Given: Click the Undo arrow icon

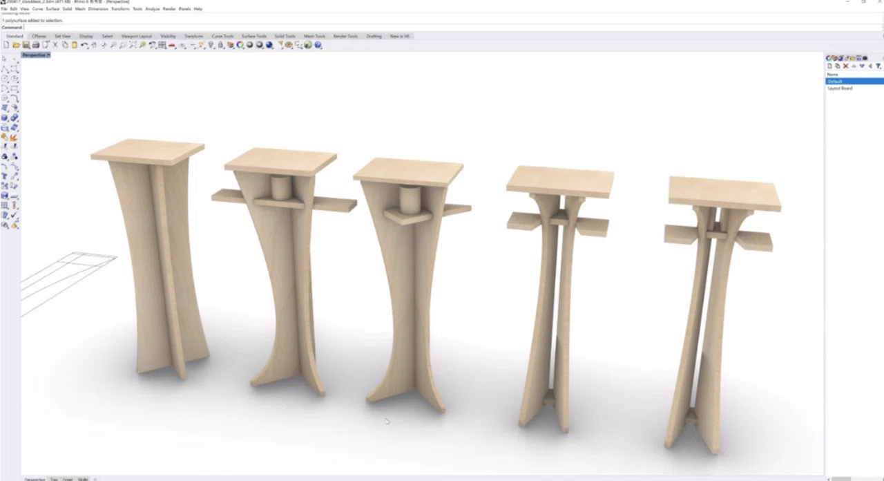Looking at the screenshot, I should (x=84, y=45).
